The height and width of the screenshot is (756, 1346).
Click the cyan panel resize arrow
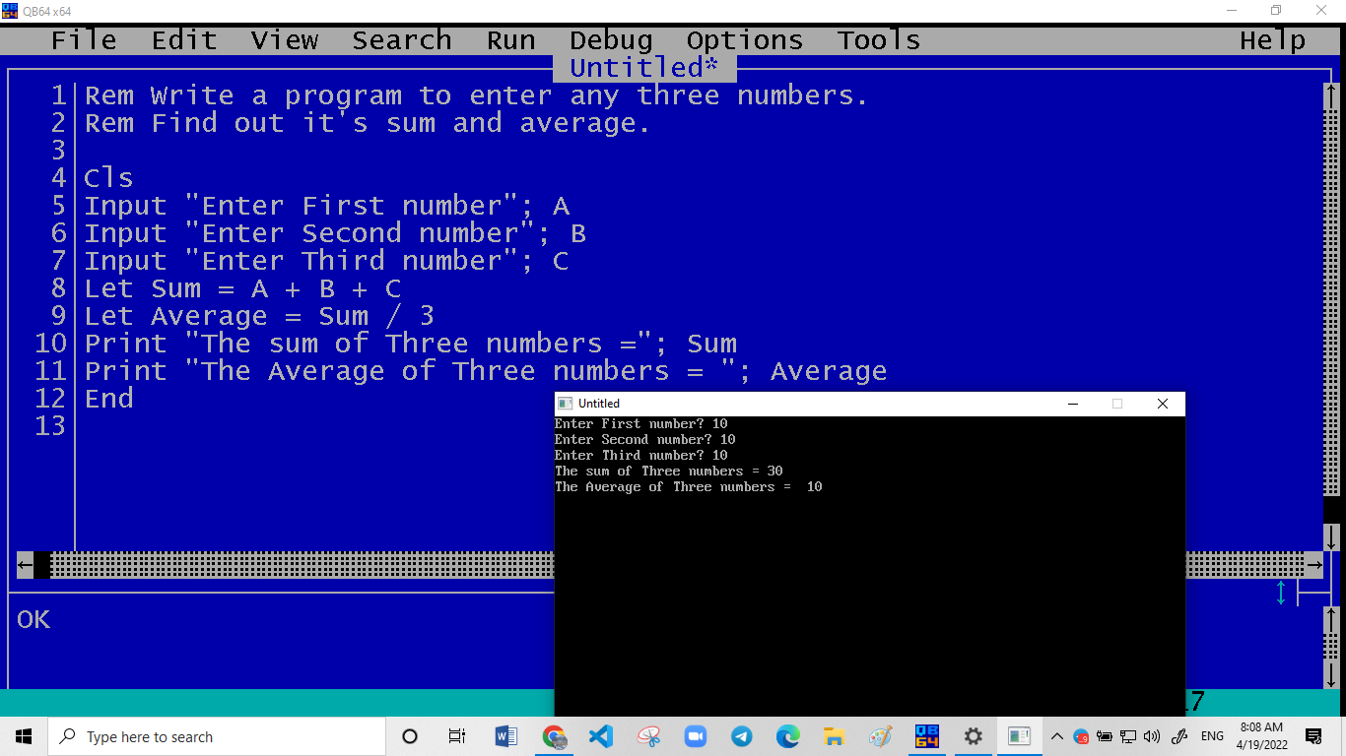pos(1281,592)
